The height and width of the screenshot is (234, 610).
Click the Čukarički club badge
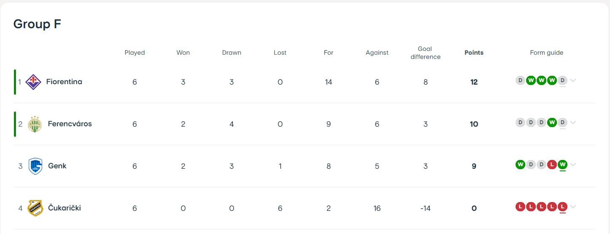(x=35, y=208)
